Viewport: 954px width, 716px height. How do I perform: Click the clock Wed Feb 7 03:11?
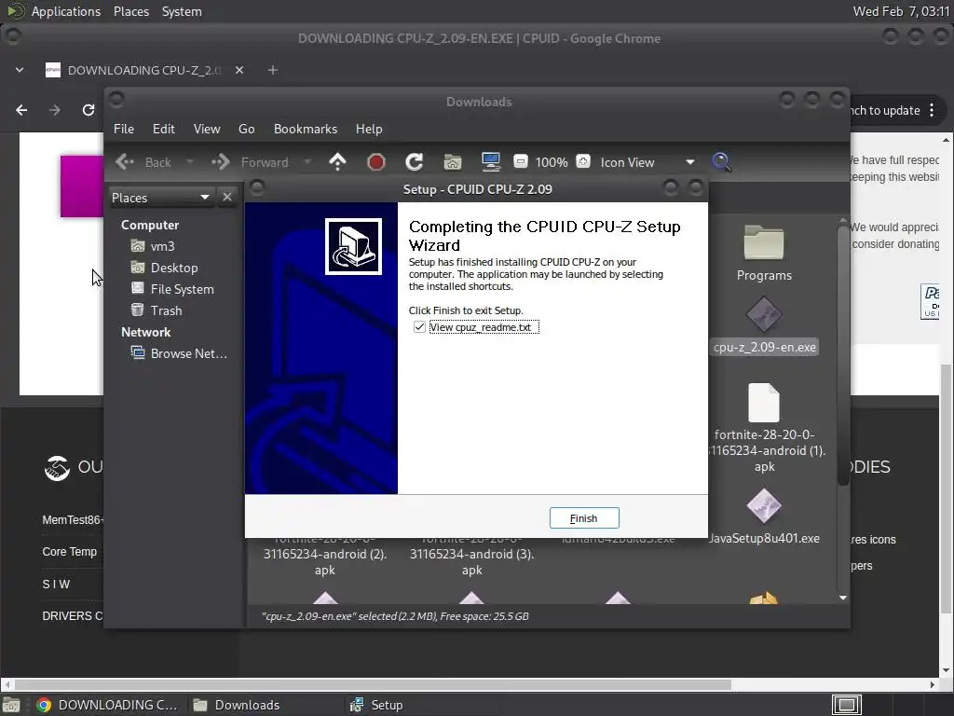tap(901, 11)
